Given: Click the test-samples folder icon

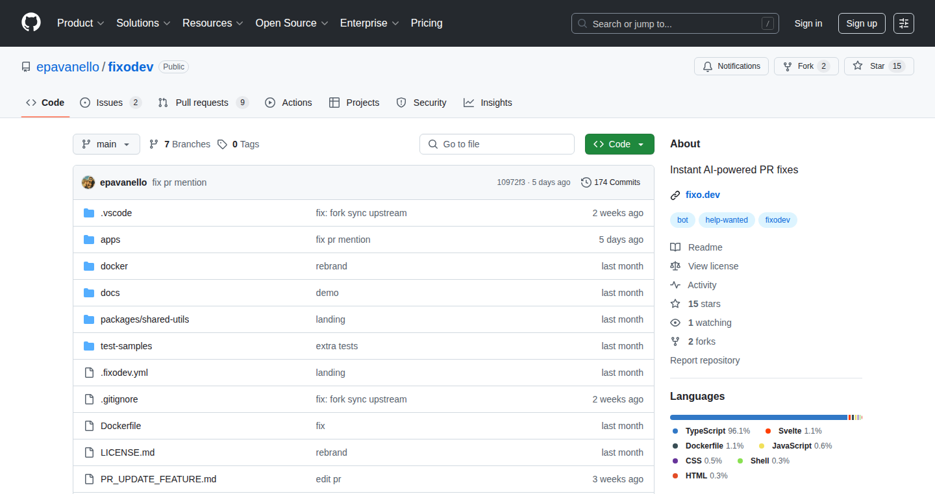Looking at the screenshot, I should (89, 346).
